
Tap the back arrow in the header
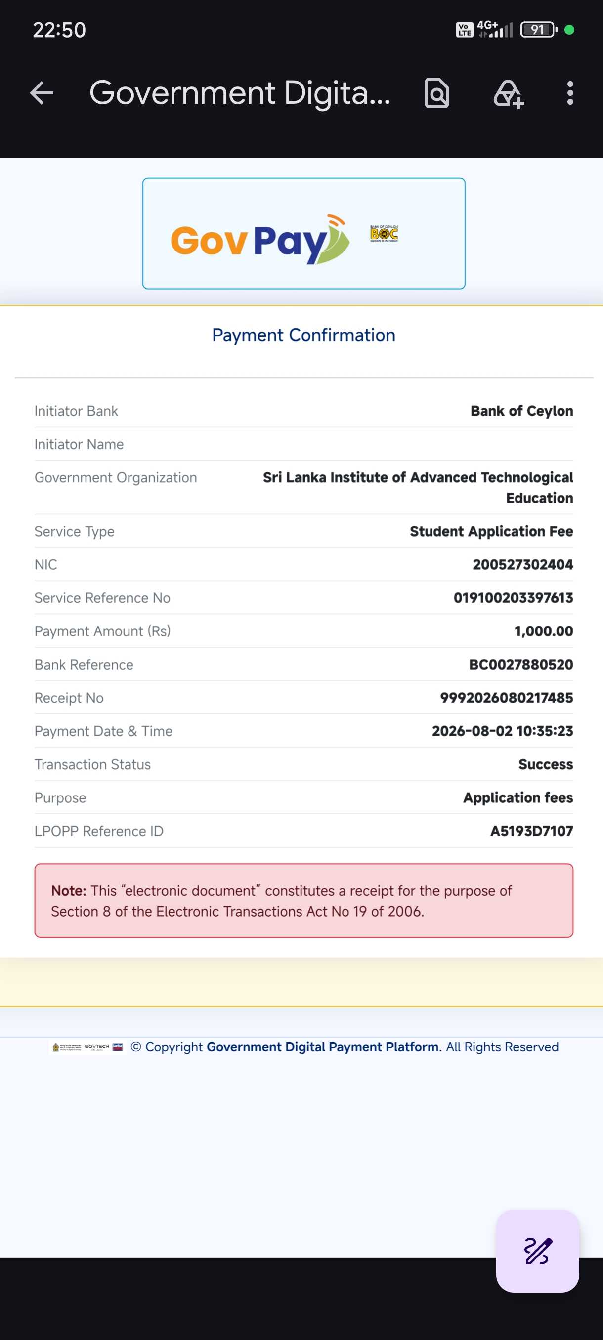[42, 93]
